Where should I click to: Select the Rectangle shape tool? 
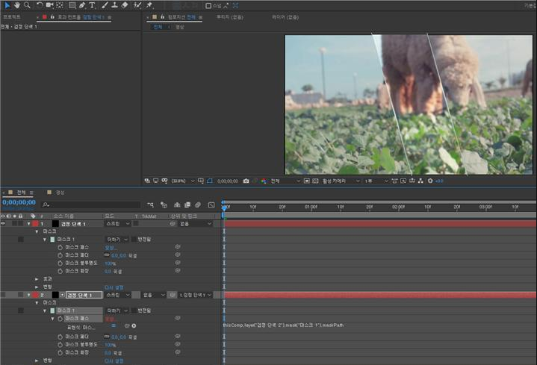(72, 5)
